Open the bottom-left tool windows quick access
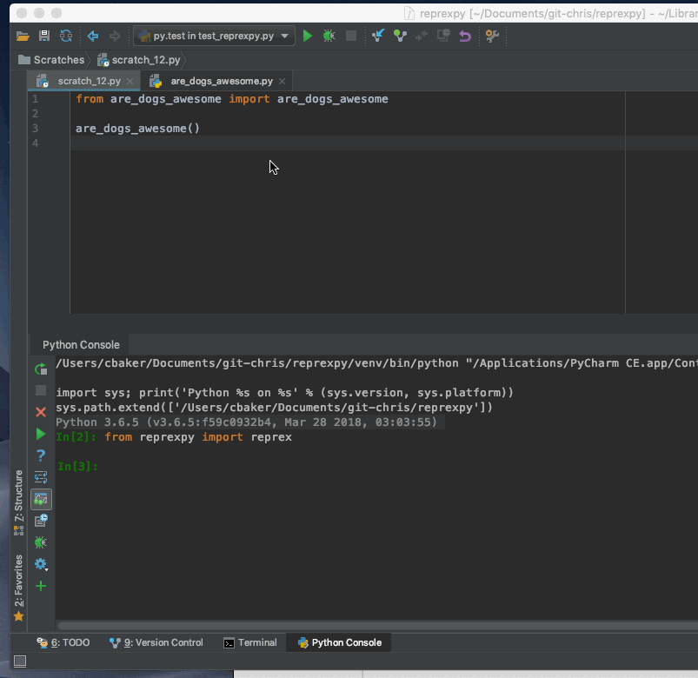The width and height of the screenshot is (698, 678). click(x=19, y=661)
